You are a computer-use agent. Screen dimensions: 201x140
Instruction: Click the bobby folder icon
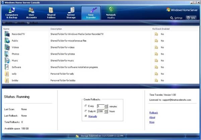[x=7, y=80]
